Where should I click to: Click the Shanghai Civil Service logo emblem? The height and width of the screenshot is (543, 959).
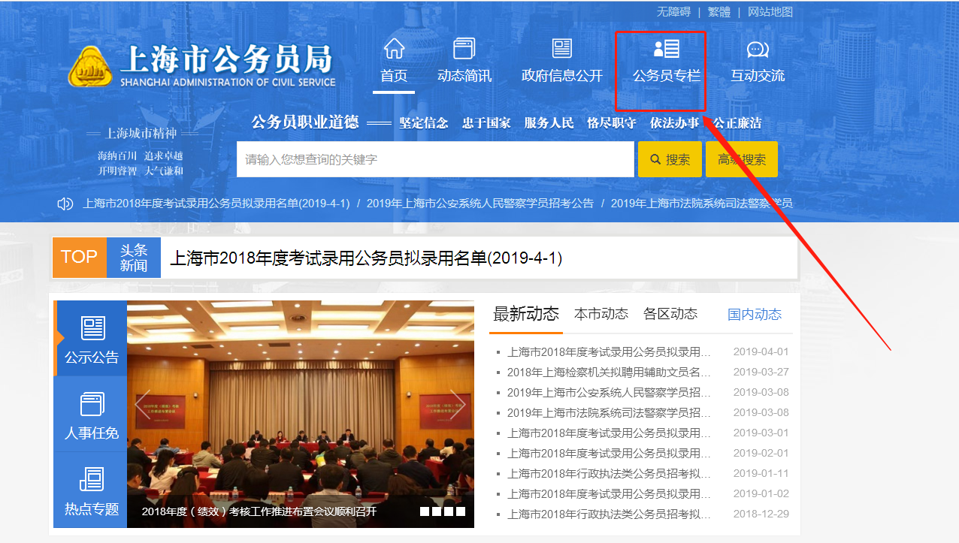(90, 68)
